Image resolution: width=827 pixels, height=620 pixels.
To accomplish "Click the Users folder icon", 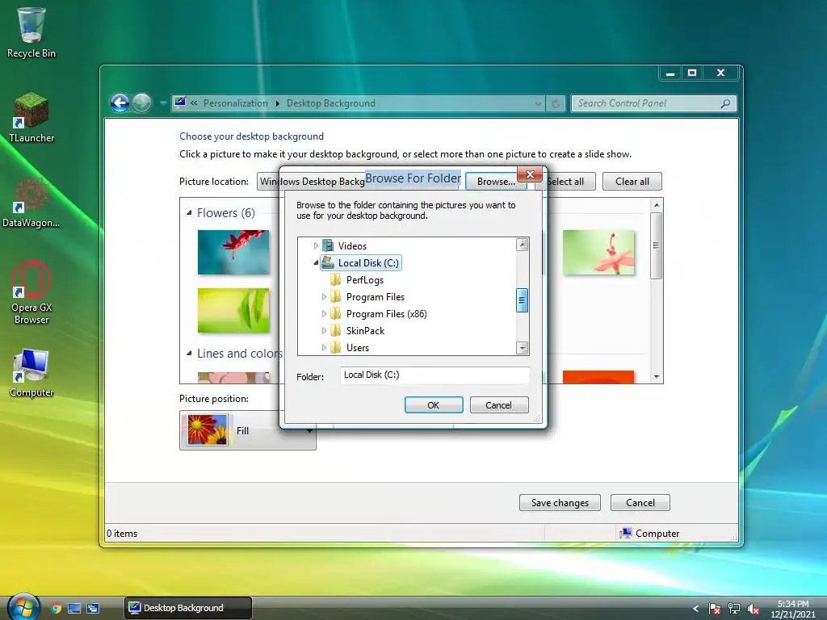I will pyautogui.click(x=335, y=347).
